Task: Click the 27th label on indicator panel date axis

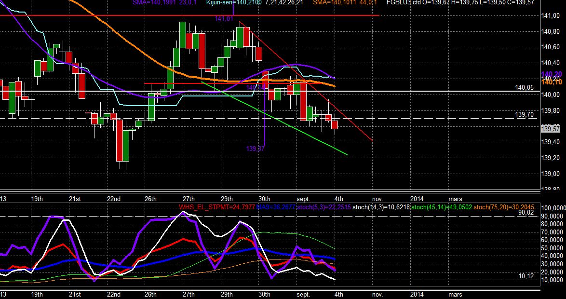Action: 189,295
